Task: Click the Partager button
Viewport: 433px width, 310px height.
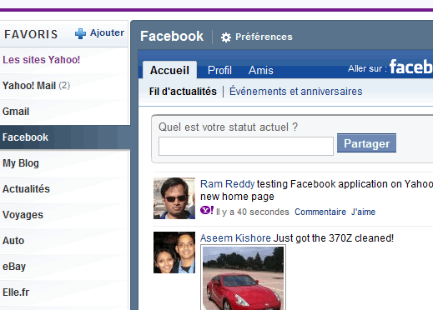Action: 366,143
